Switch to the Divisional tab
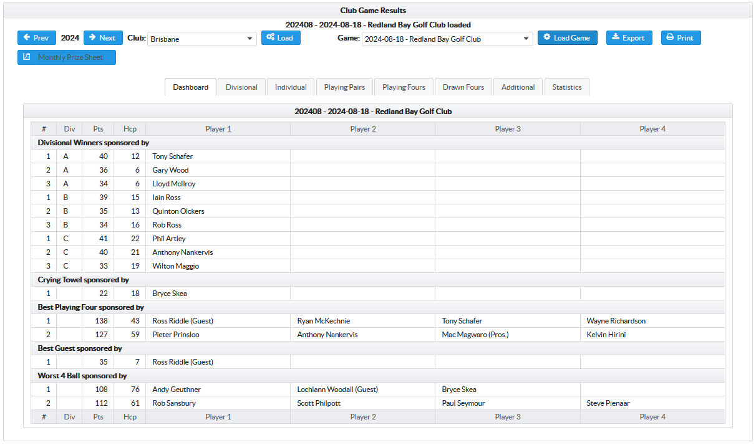Viewport: 756px width, 445px height. [x=241, y=87]
